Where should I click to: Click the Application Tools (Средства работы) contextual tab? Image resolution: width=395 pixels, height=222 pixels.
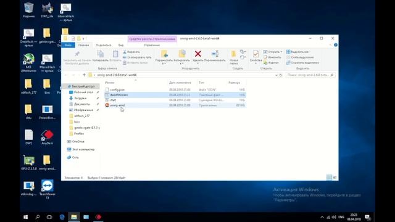pos(152,39)
